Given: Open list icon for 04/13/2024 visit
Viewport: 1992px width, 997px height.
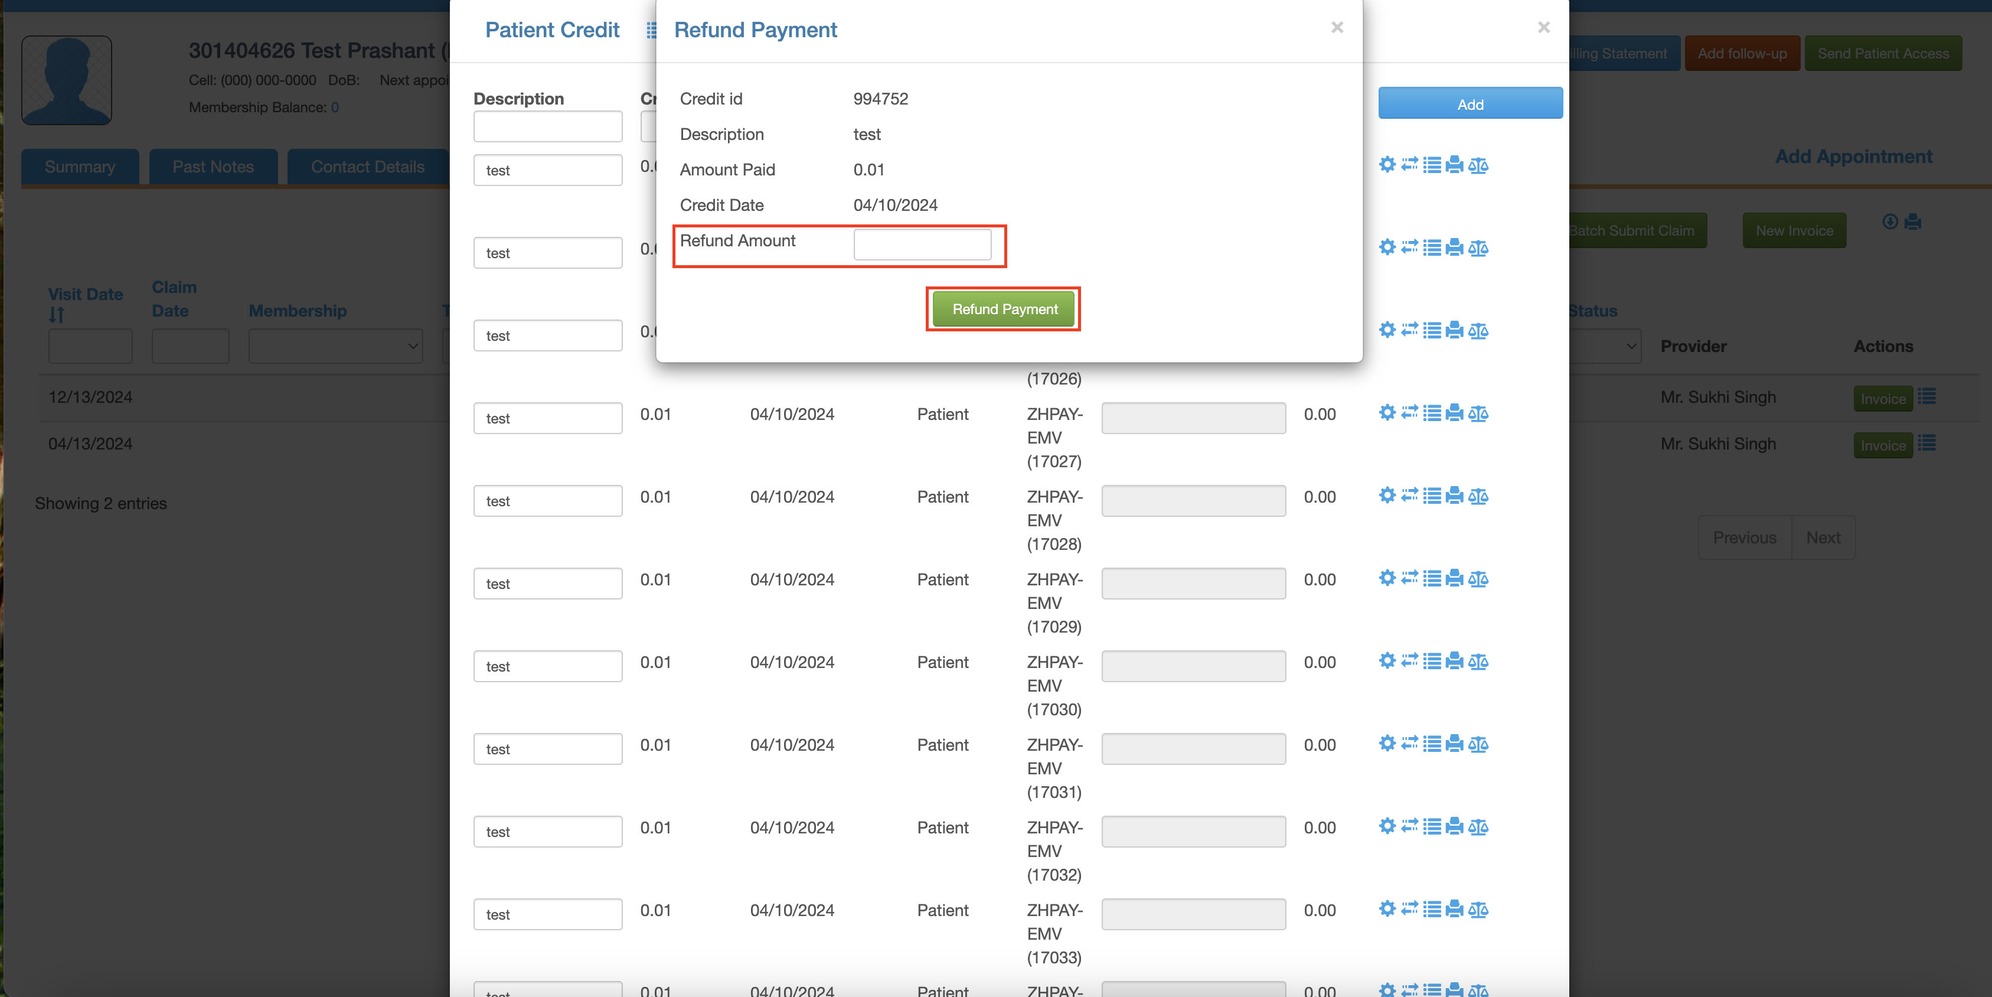Looking at the screenshot, I should tap(1926, 443).
